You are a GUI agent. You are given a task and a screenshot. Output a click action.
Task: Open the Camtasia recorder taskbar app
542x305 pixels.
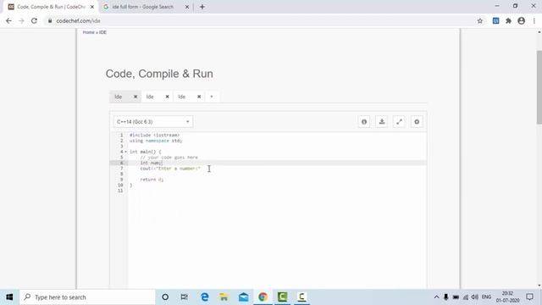301,297
